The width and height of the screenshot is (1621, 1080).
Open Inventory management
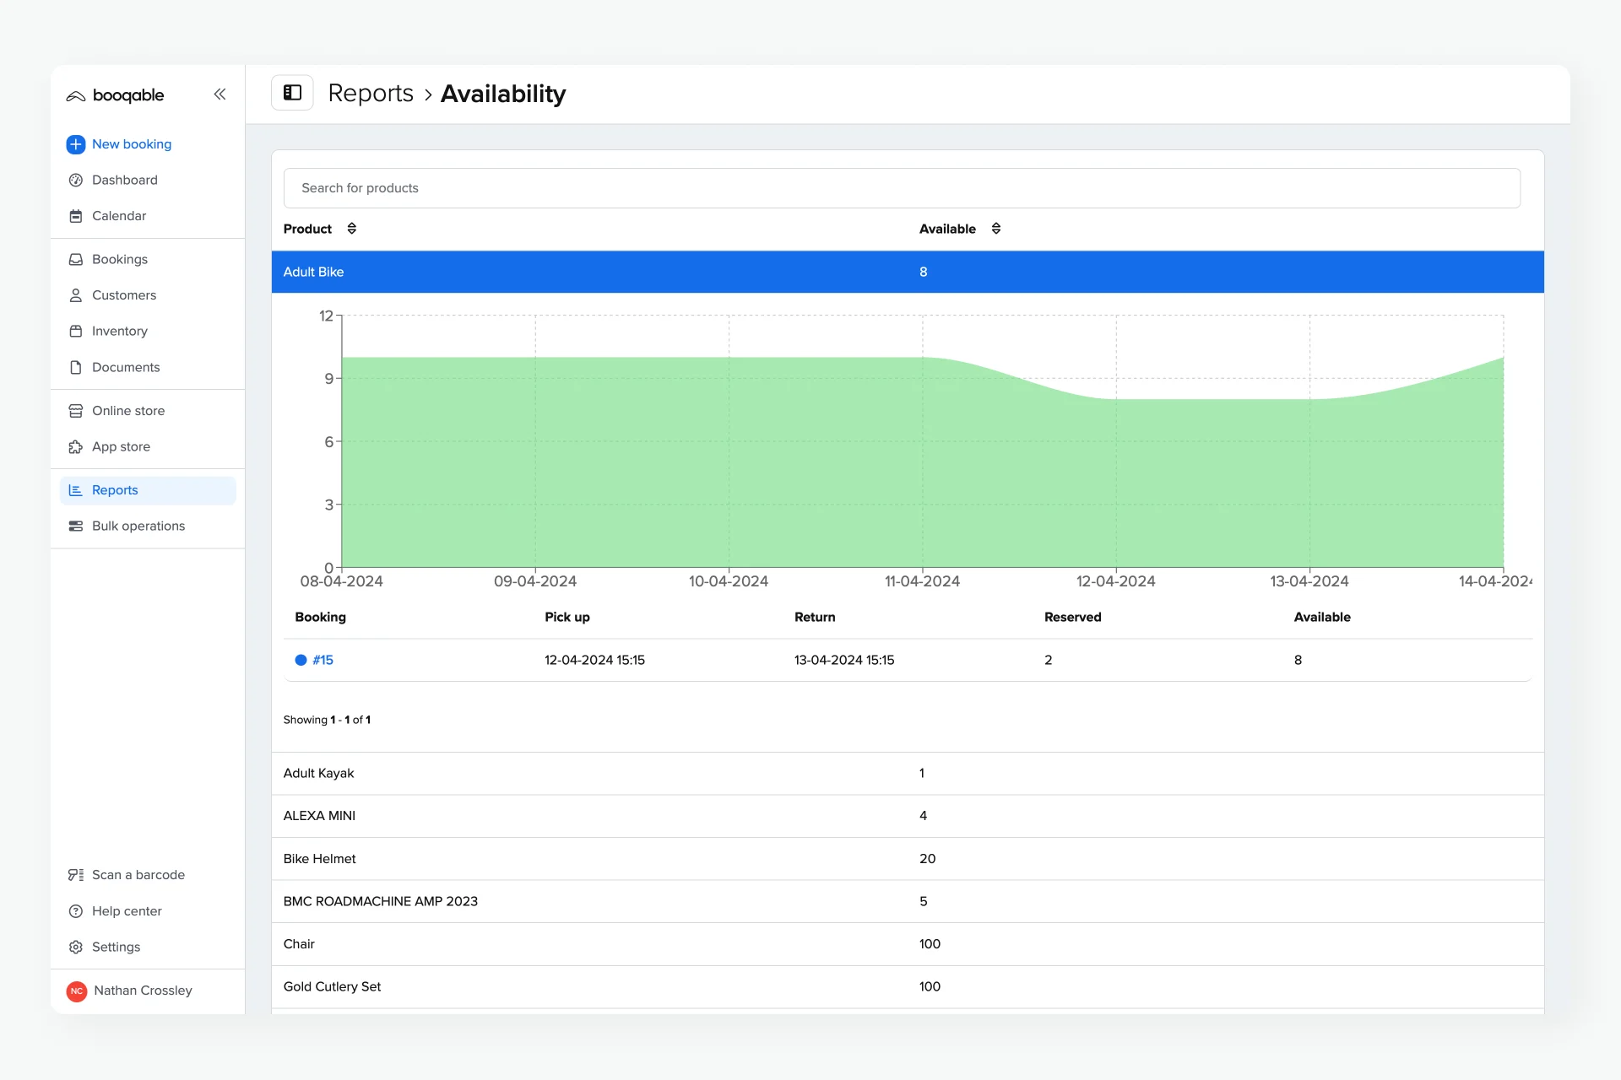coord(118,330)
